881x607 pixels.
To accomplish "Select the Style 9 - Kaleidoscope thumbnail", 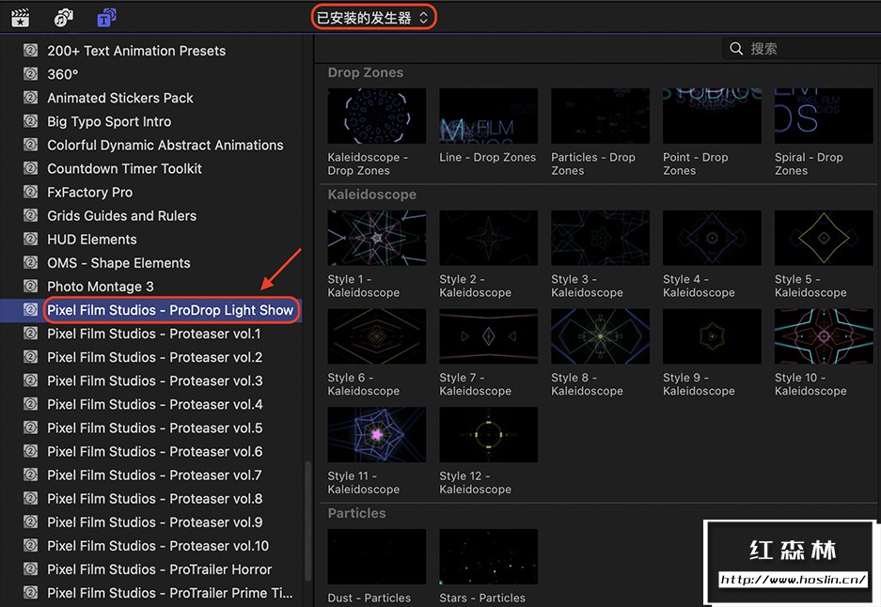I will click(x=712, y=335).
